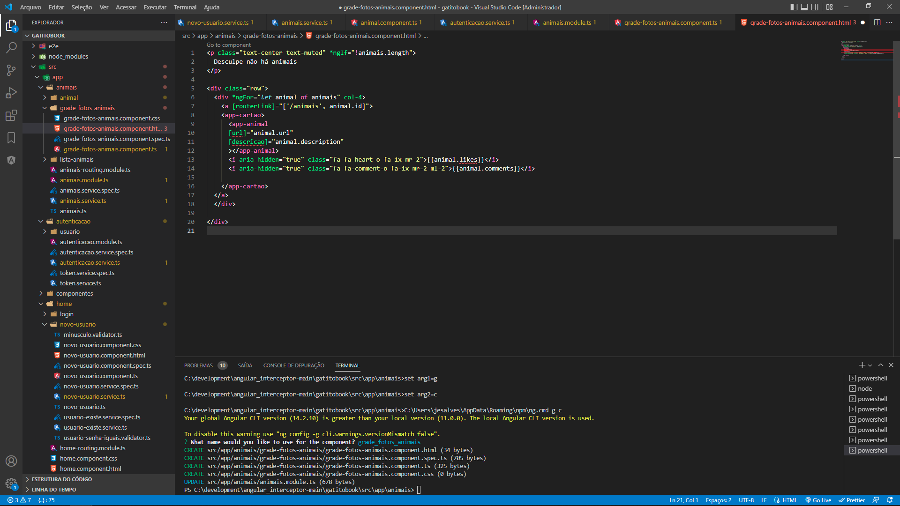The image size is (900, 506).
Task: Expand ESTRUTURA DO CÓDIGO section
Action: (x=98, y=479)
